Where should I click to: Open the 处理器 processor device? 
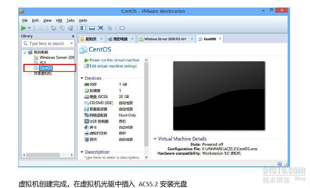[x=95, y=90]
